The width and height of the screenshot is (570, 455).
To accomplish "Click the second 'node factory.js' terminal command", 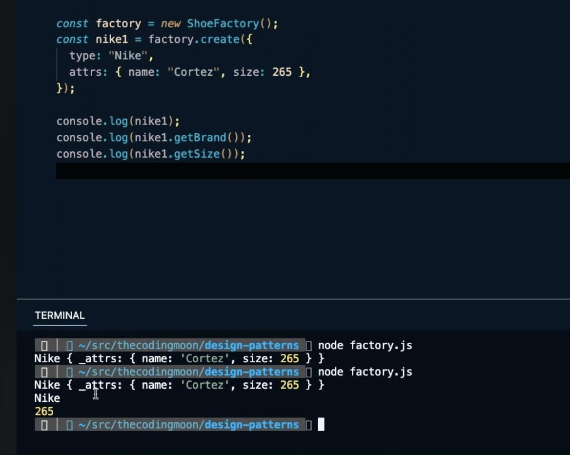I will (x=365, y=372).
